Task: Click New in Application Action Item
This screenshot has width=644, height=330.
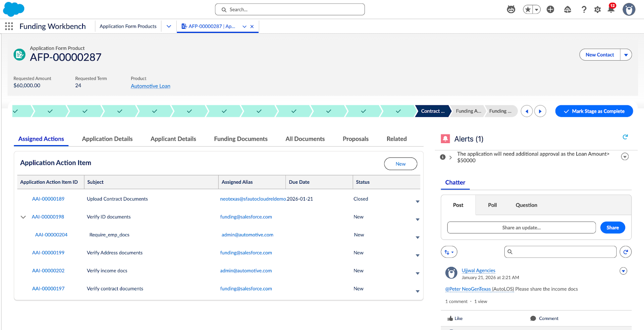Action: tap(400, 164)
